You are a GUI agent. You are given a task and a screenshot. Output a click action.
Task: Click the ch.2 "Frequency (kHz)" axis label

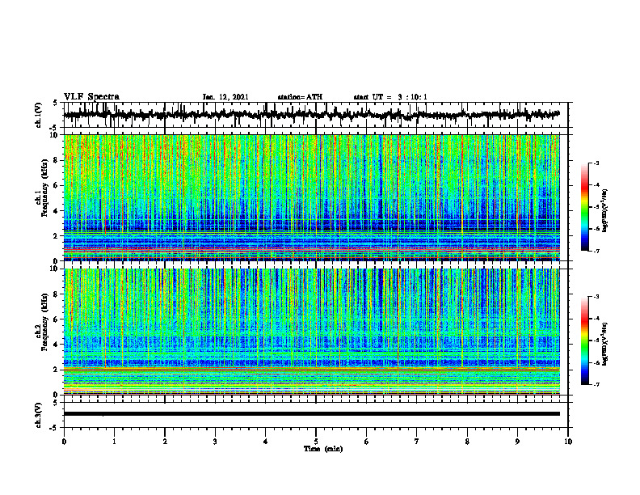coord(44,322)
